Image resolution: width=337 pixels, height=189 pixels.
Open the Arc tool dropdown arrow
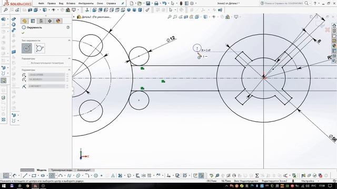64,176
